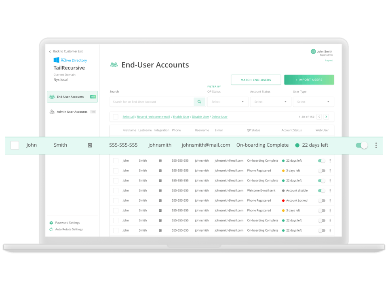The height and width of the screenshot is (291, 388).
Task: Click johnsmith@mail.com in enlarged highlighted row
Action: [x=206, y=145]
